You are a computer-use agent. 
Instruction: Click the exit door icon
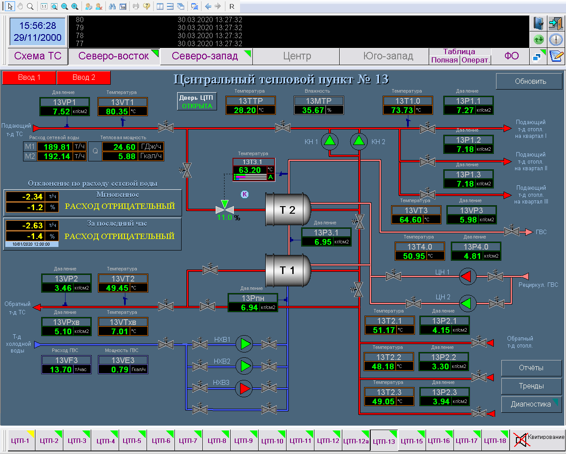(x=556, y=23)
